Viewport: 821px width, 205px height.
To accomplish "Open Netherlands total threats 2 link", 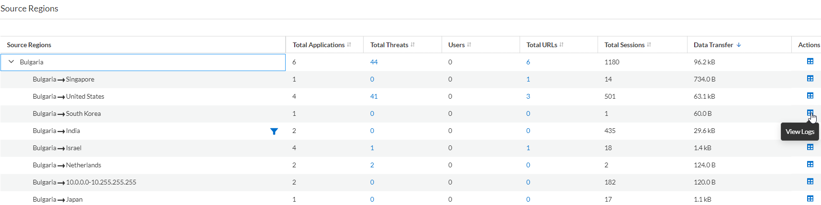I will (372, 165).
